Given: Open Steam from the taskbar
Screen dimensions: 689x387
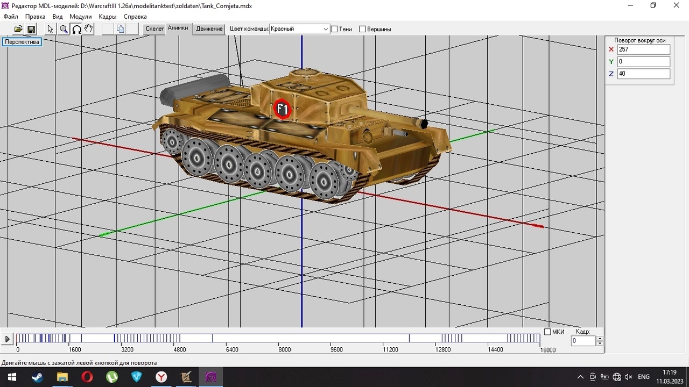Looking at the screenshot, I should tap(37, 377).
